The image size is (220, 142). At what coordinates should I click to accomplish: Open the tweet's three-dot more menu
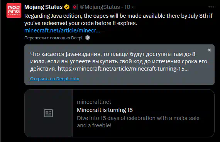coord(211,7)
